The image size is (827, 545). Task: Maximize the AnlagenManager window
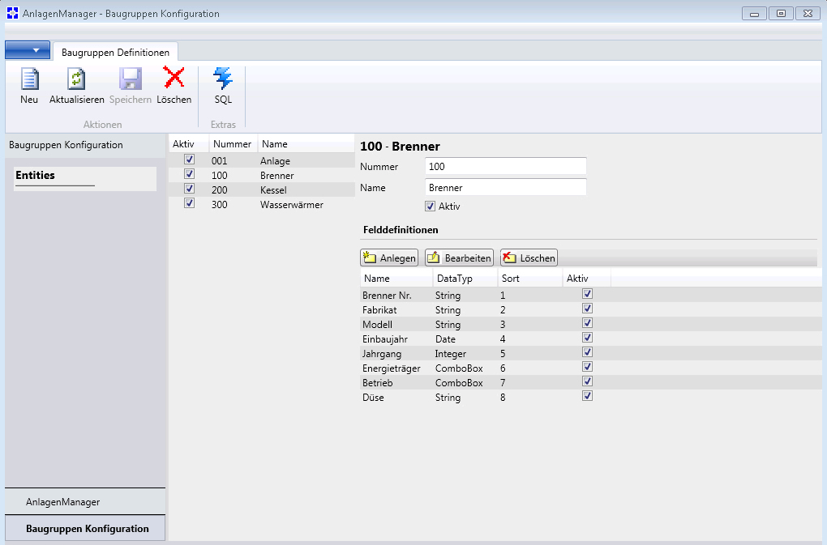coord(781,14)
